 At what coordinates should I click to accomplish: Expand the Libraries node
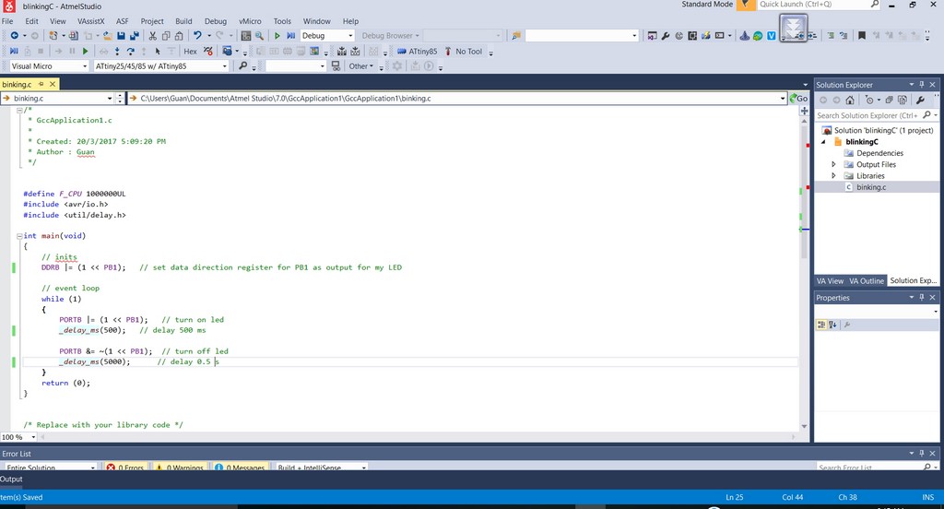833,176
